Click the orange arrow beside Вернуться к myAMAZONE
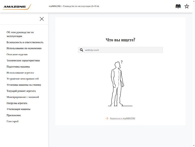The image size is (195, 147). point(107,118)
